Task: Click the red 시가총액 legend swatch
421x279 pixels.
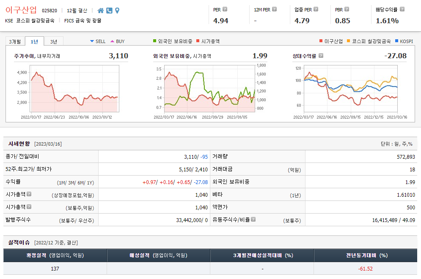Action: tap(198, 41)
